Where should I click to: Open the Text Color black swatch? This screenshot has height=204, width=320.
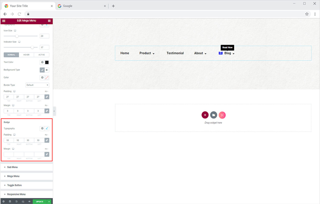(47, 62)
